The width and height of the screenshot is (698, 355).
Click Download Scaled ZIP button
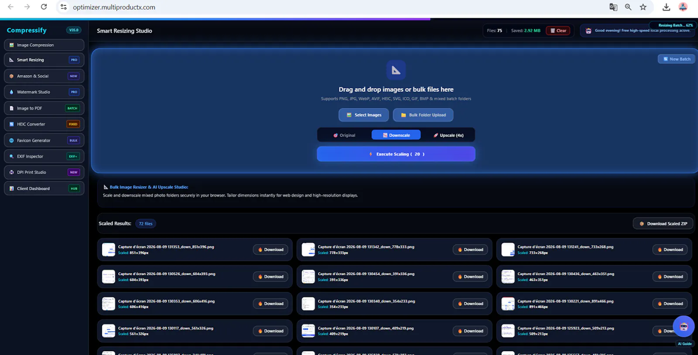click(x=663, y=224)
